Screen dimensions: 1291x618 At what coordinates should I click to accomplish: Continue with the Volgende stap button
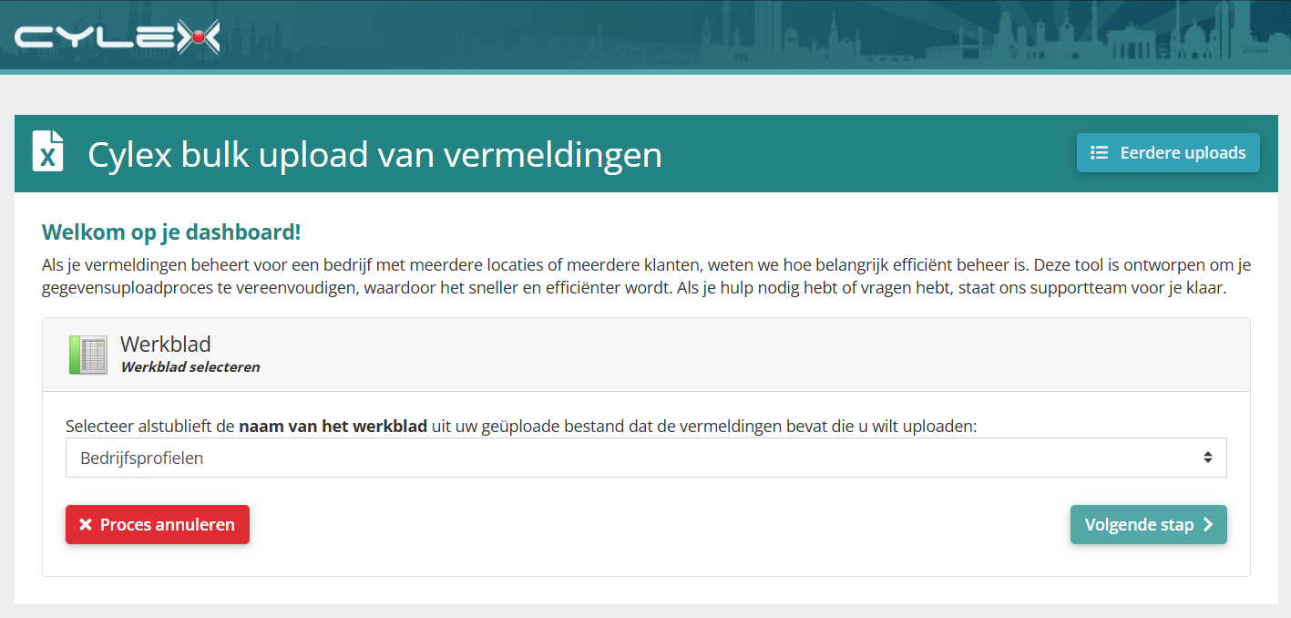[1148, 525]
